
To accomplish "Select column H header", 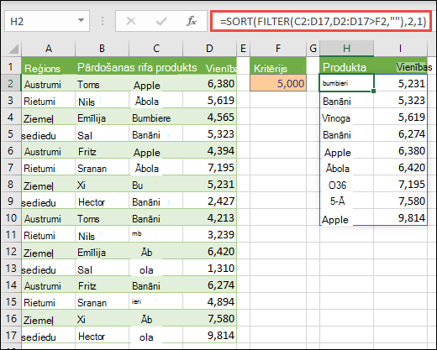I will point(346,49).
